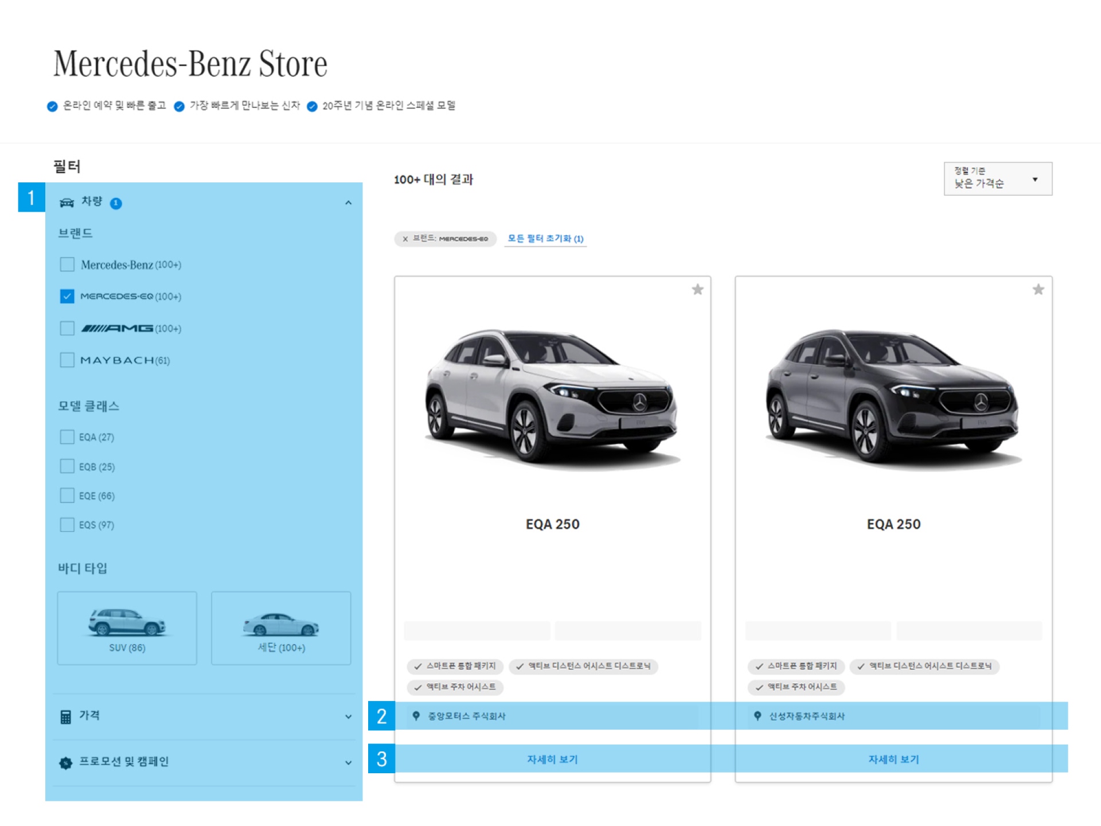
Task: Click the location pin next to 중앙모터스 주식회사
Action: pyautogui.click(x=416, y=716)
